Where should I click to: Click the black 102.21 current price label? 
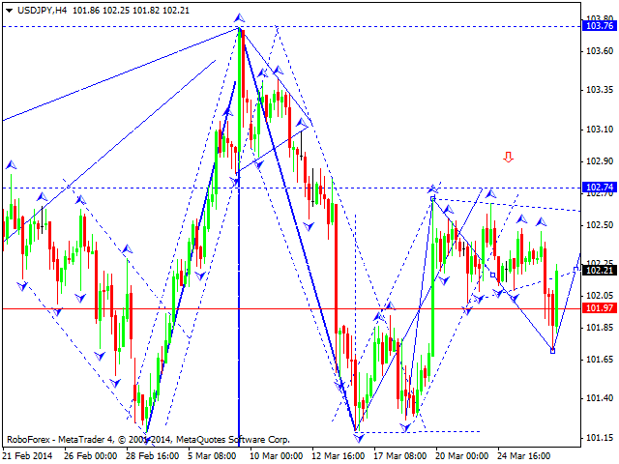pos(600,271)
